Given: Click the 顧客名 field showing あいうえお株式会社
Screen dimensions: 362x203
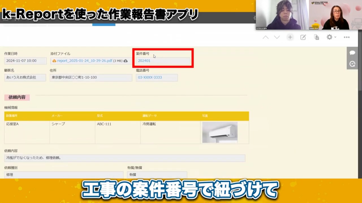Looking at the screenshot, I should coord(25,77).
